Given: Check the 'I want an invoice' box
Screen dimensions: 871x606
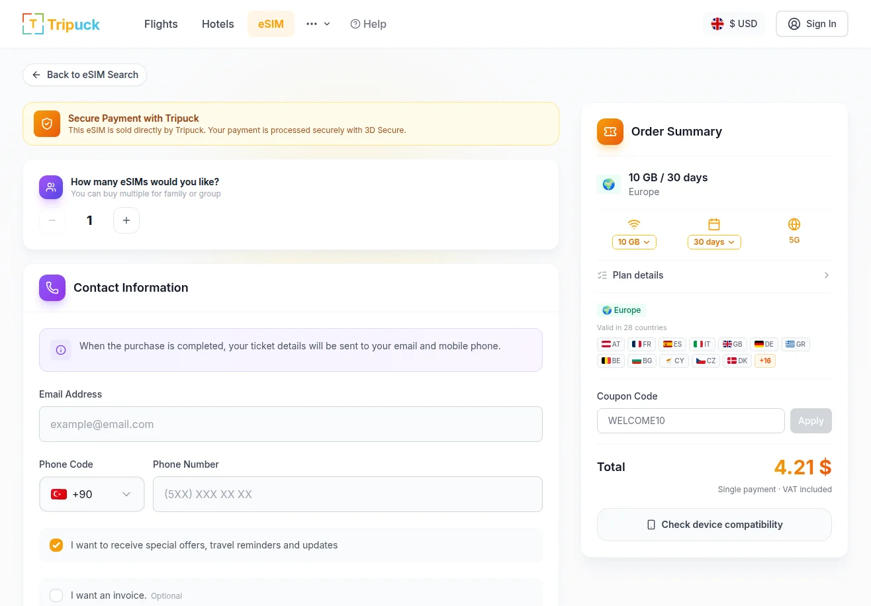Looking at the screenshot, I should tap(56, 595).
